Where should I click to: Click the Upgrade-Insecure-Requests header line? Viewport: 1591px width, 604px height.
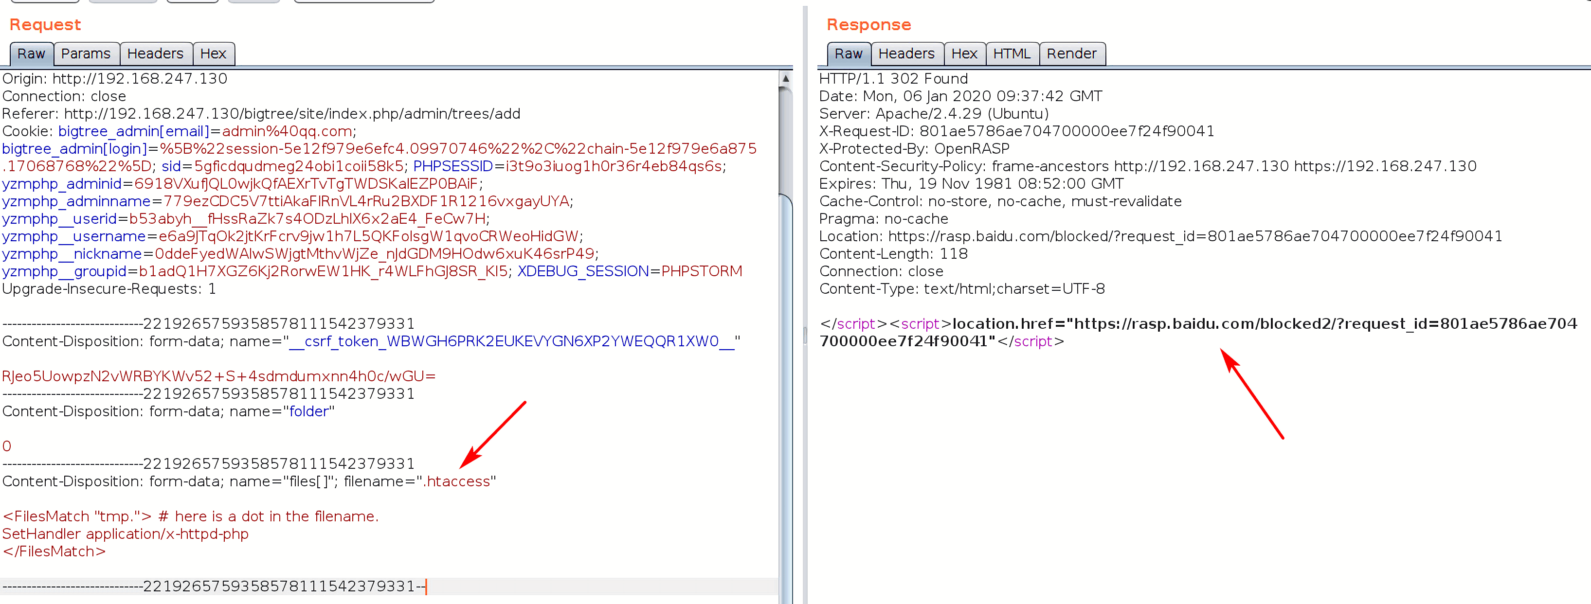point(109,289)
